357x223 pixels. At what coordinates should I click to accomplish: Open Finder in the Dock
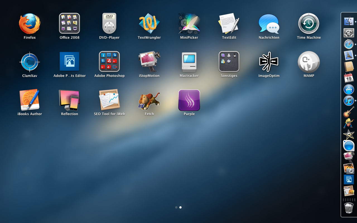coord(349,21)
